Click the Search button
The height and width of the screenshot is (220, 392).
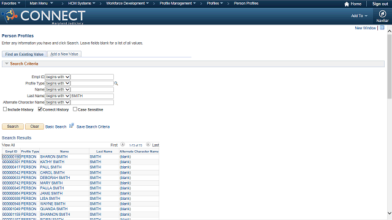click(13, 127)
